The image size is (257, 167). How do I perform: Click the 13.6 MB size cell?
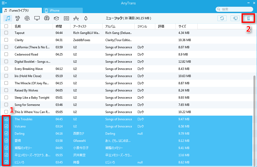click(184, 155)
